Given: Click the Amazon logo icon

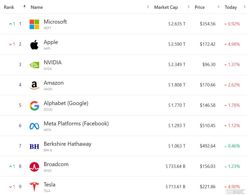Looking at the screenshot, I should [34, 85].
